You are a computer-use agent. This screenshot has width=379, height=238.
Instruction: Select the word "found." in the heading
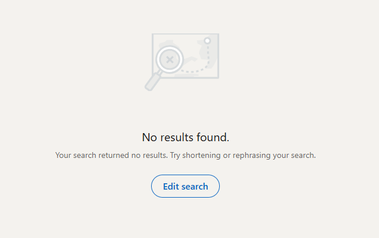[x=213, y=137]
